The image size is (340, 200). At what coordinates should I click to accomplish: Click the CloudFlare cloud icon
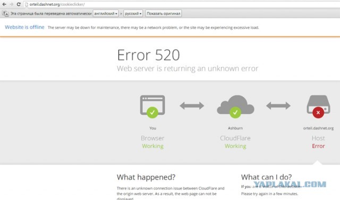tap(235, 106)
